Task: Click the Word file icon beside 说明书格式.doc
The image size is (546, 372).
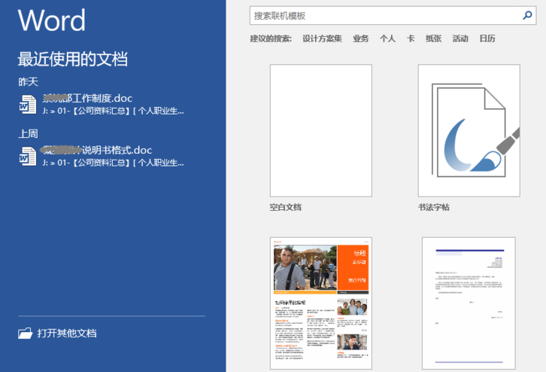Action: click(x=27, y=156)
